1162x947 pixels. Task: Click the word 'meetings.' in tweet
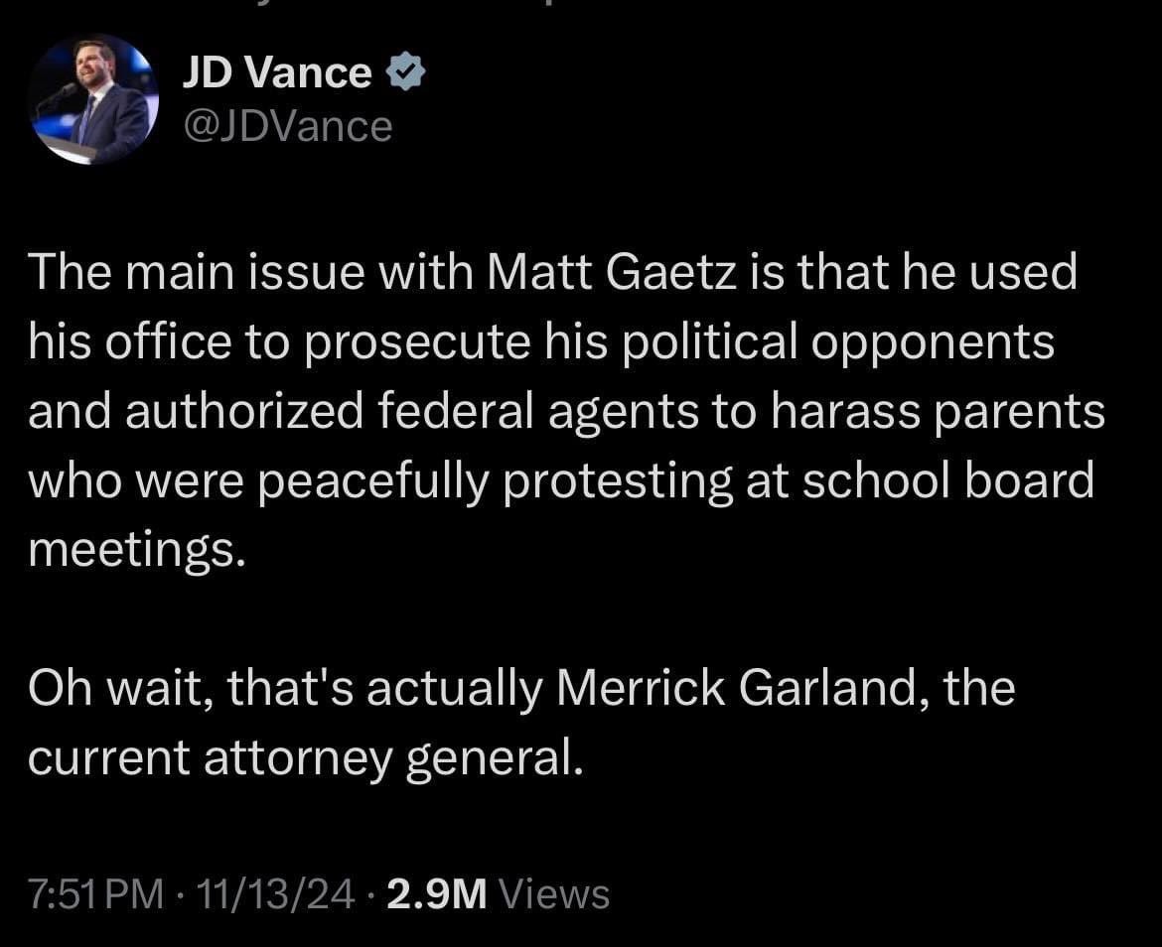(x=137, y=551)
